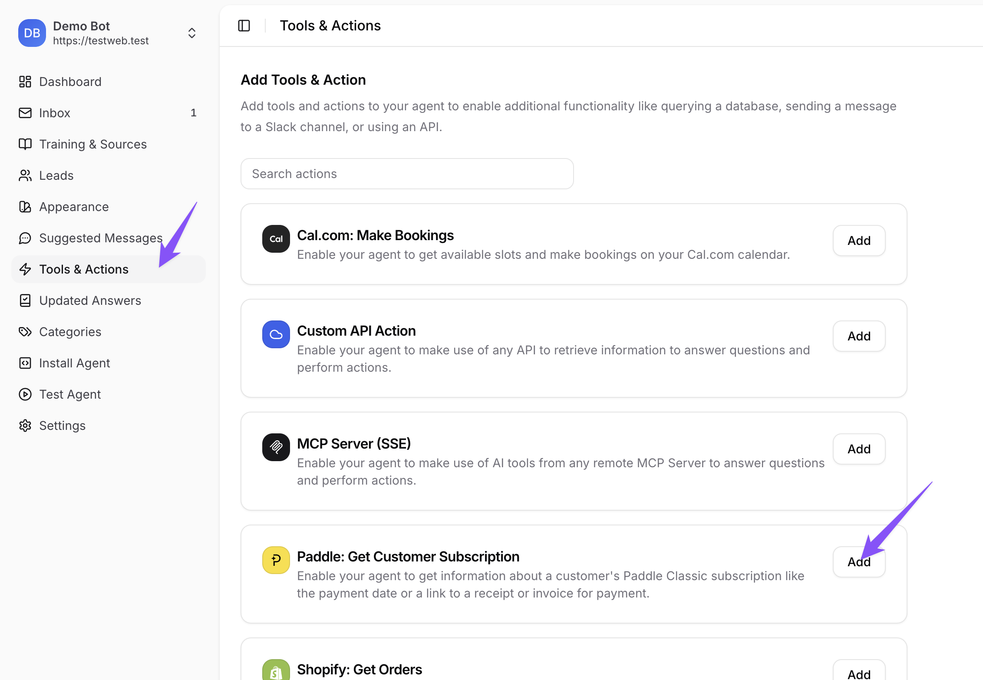Click the Paddle yellow logo icon
The width and height of the screenshot is (983, 680).
coord(276,560)
